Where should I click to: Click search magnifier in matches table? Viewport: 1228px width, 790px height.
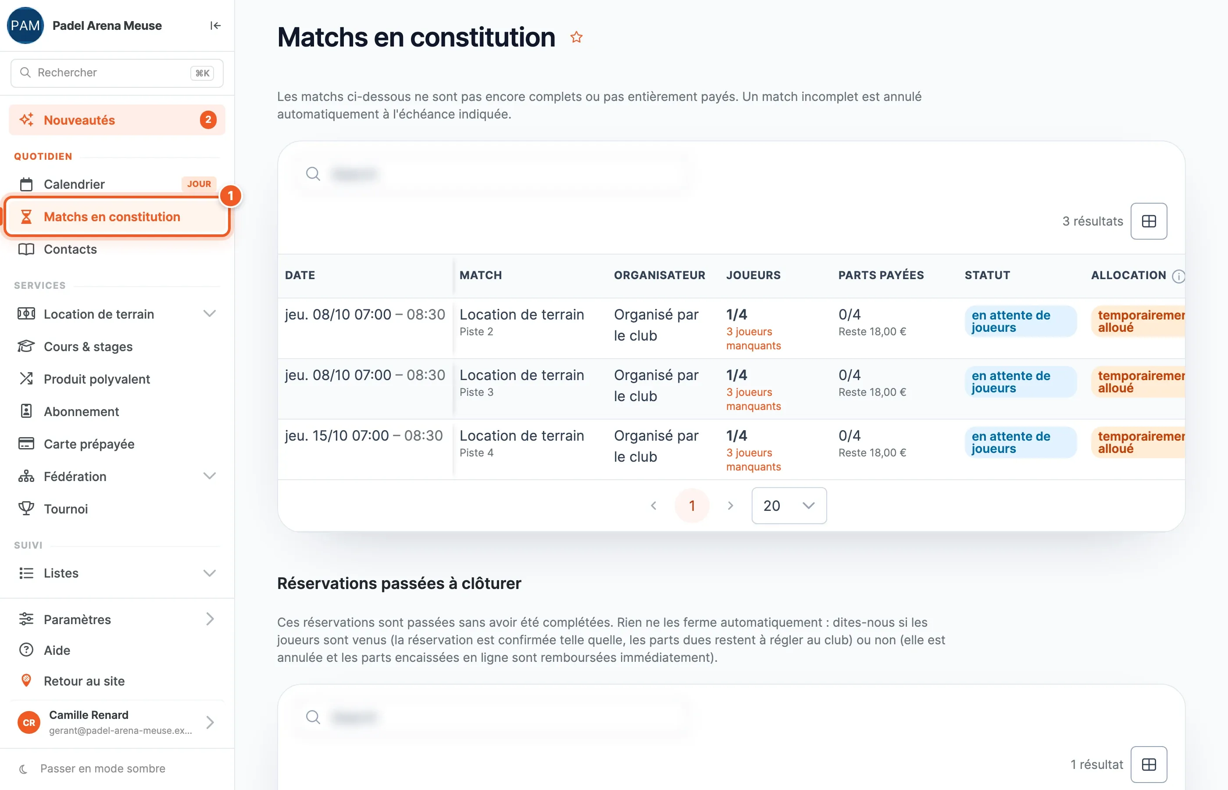pos(313,174)
